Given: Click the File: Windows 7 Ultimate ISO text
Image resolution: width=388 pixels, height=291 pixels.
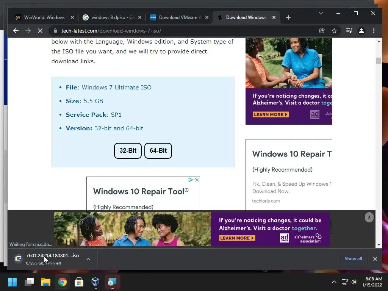Looking at the screenshot, I should click(x=109, y=88).
